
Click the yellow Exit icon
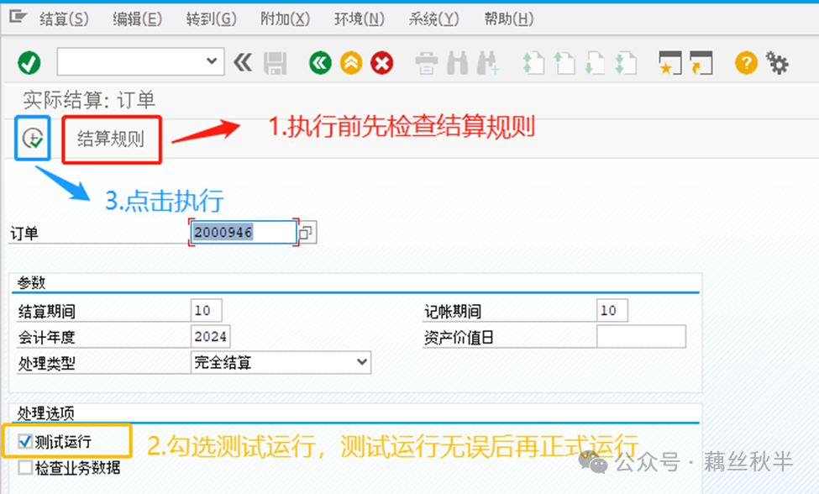click(351, 63)
